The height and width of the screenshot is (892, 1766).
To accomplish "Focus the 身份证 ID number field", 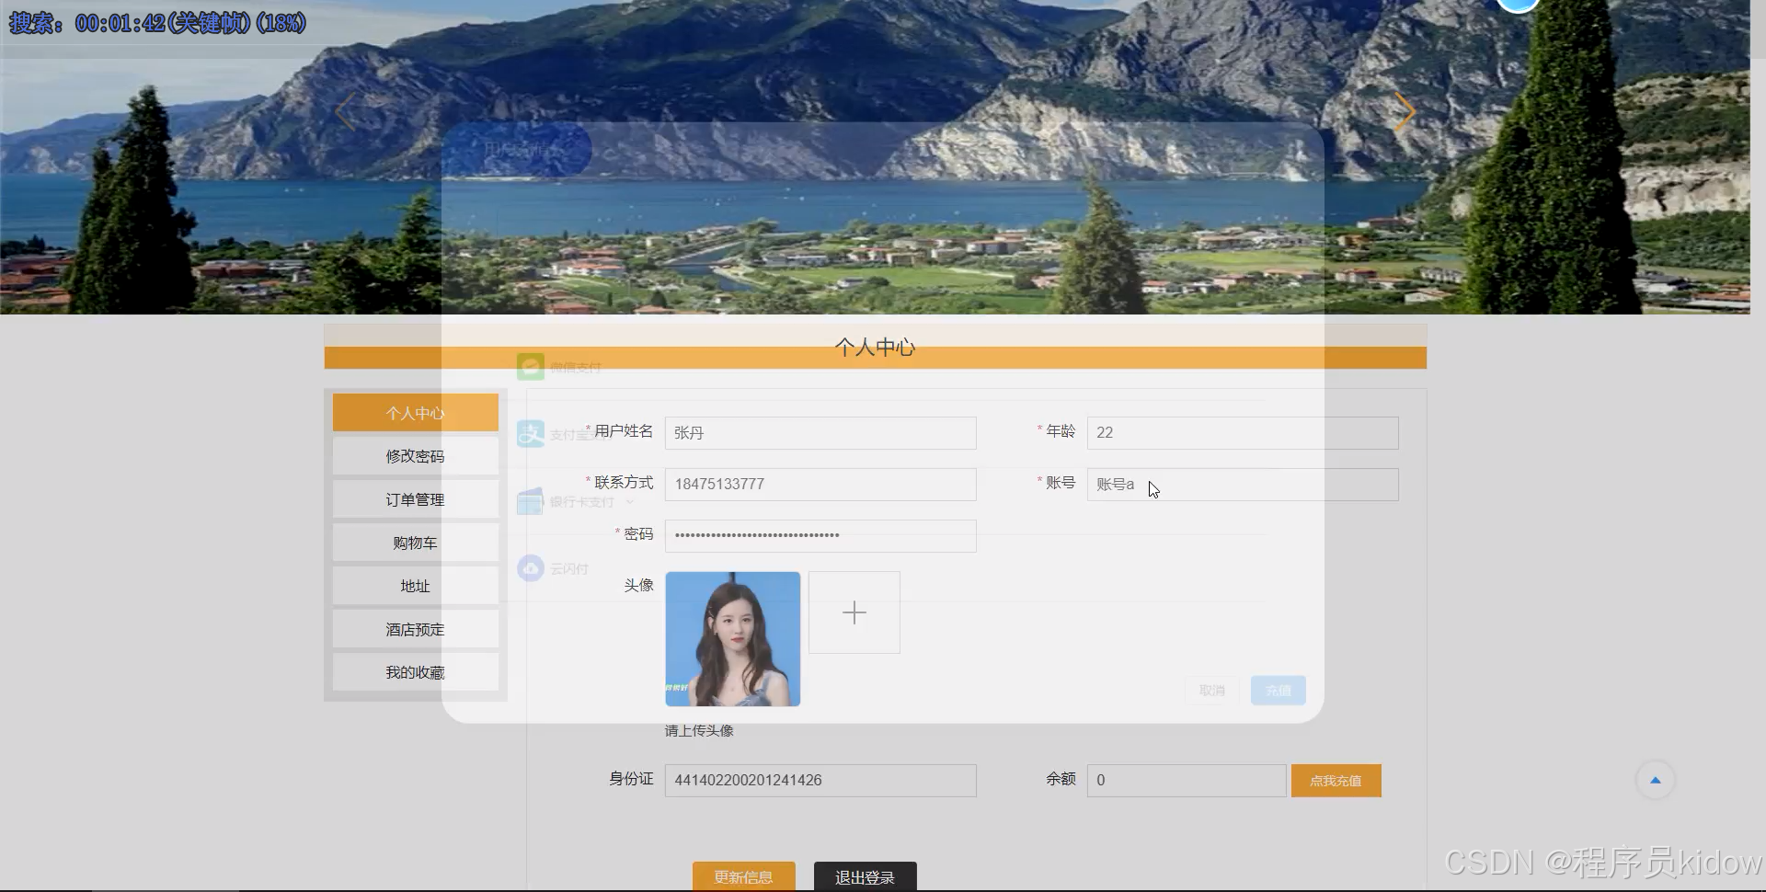I will pos(820,781).
